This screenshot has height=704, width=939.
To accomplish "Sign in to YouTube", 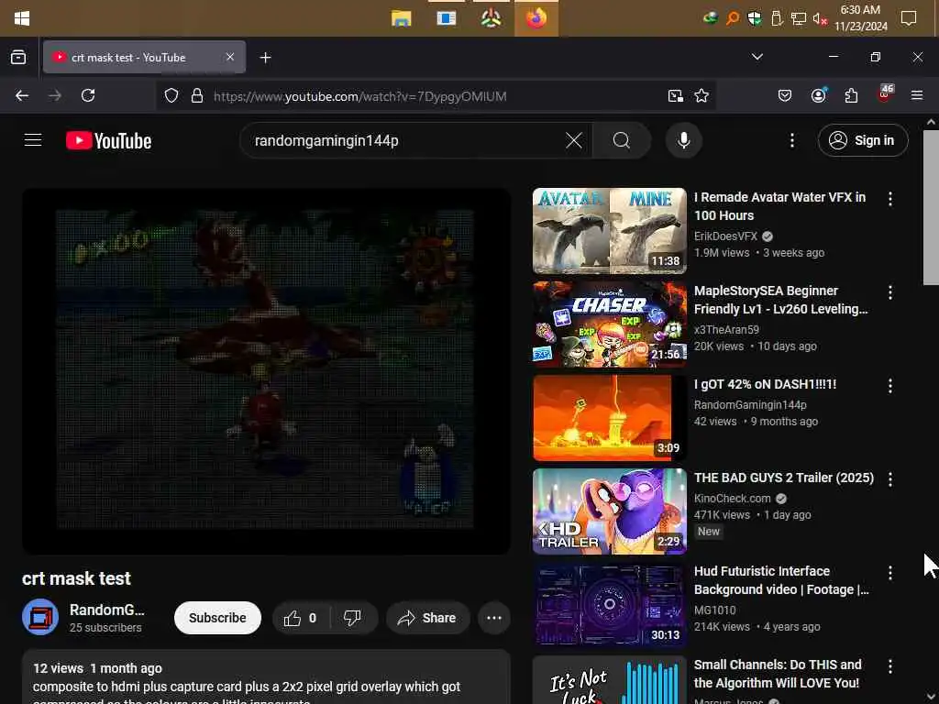I will click(862, 140).
